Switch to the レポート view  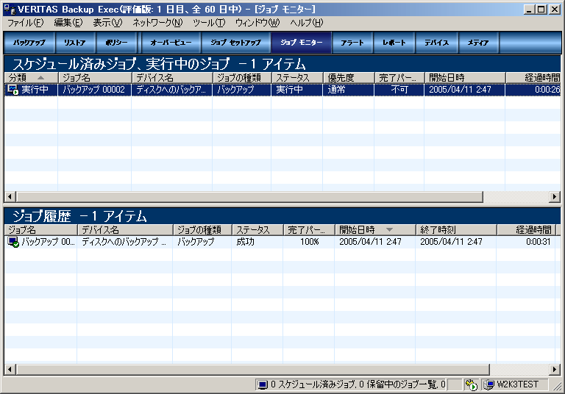(394, 43)
